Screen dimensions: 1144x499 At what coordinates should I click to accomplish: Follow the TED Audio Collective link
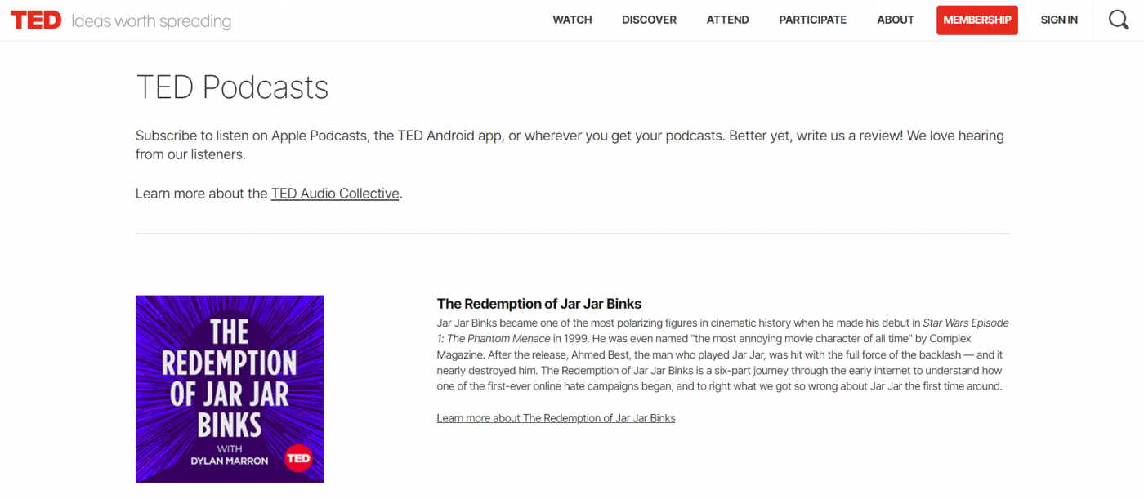click(335, 194)
